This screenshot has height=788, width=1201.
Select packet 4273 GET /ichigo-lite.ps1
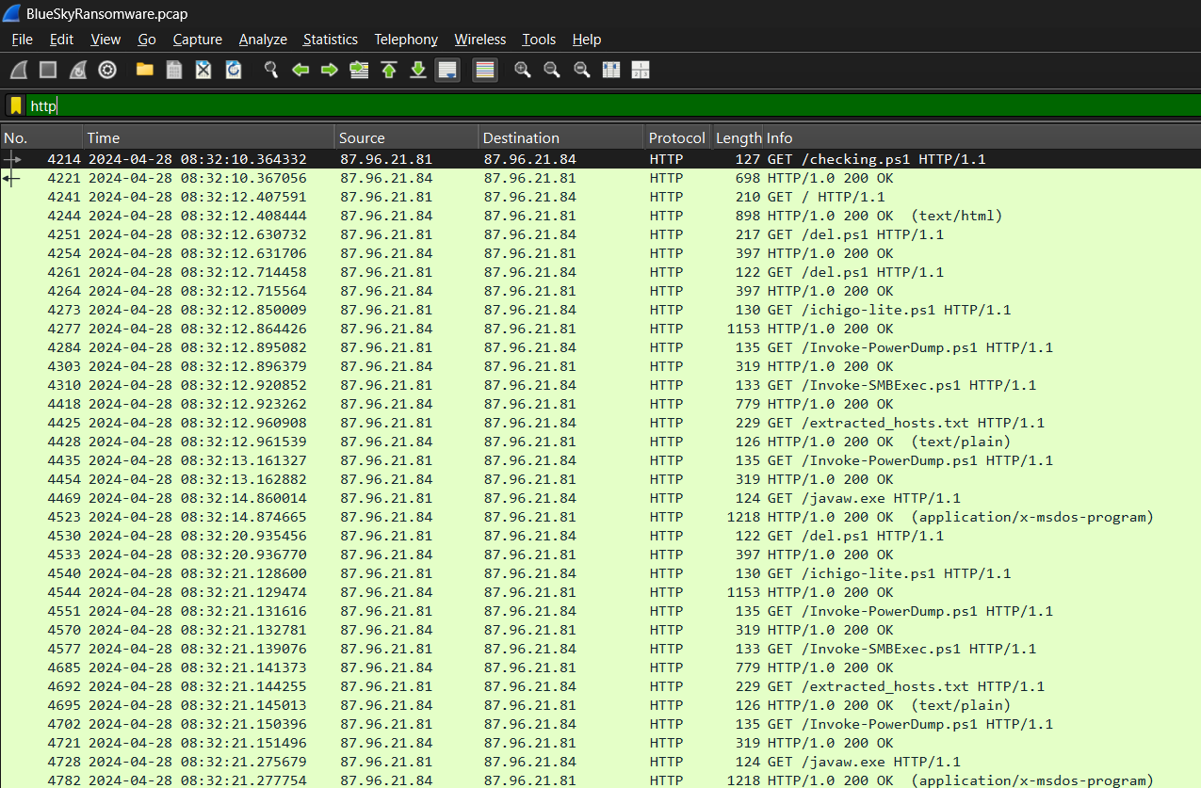click(x=600, y=310)
